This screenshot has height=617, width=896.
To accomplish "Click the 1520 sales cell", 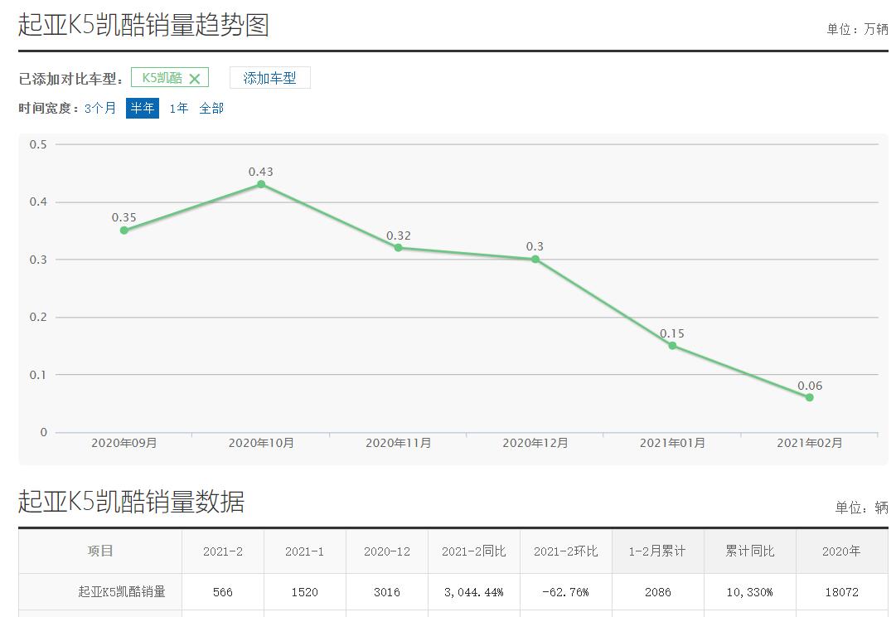I will click(304, 592).
